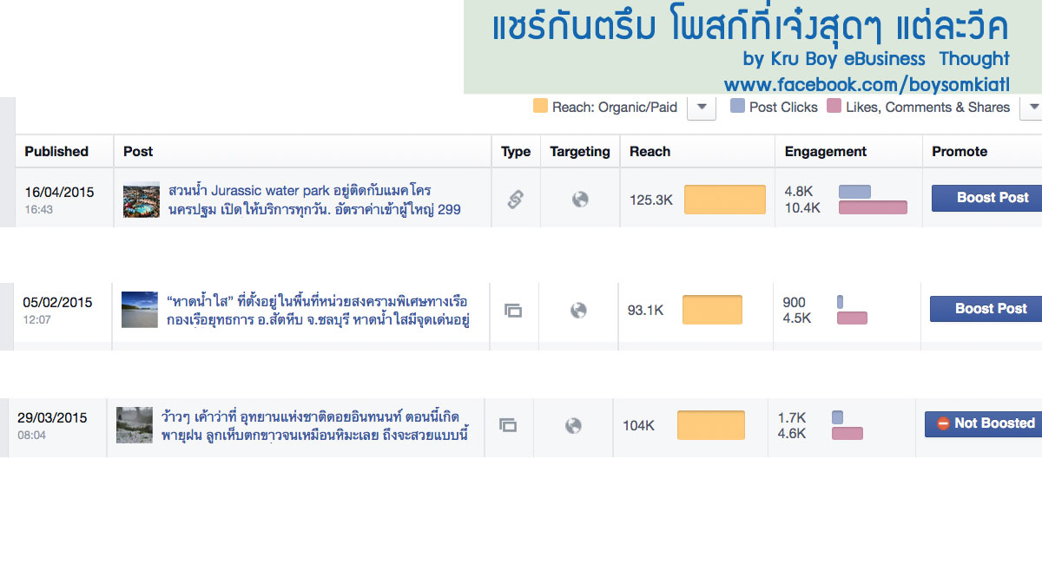Click the link-type icon for Jurassic water park post

click(515, 200)
